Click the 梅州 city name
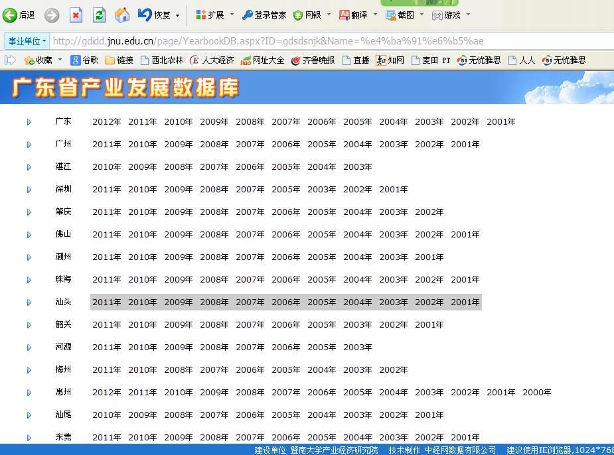Viewport: 614px width, 455px height. point(63,369)
